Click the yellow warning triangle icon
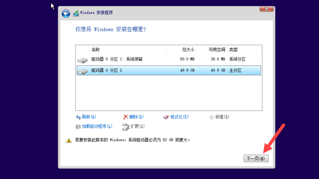The image size is (319, 179). click(x=69, y=140)
